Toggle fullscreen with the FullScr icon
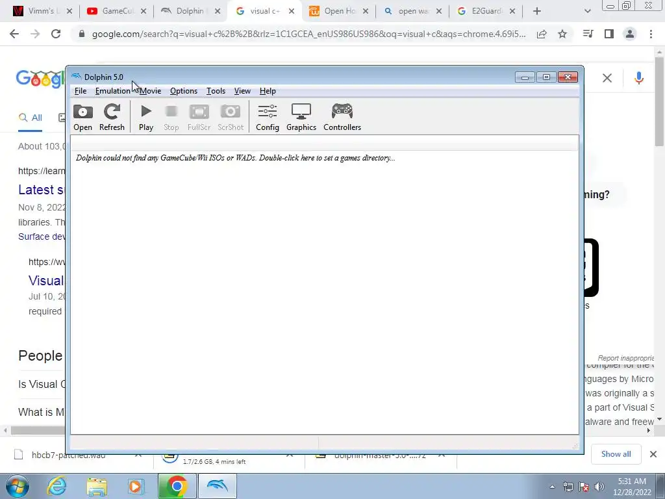Viewport: 665px width, 499px height. (x=199, y=118)
